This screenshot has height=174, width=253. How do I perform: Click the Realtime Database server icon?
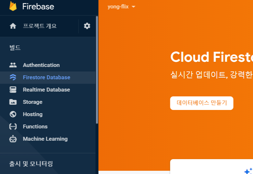pos(13,90)
